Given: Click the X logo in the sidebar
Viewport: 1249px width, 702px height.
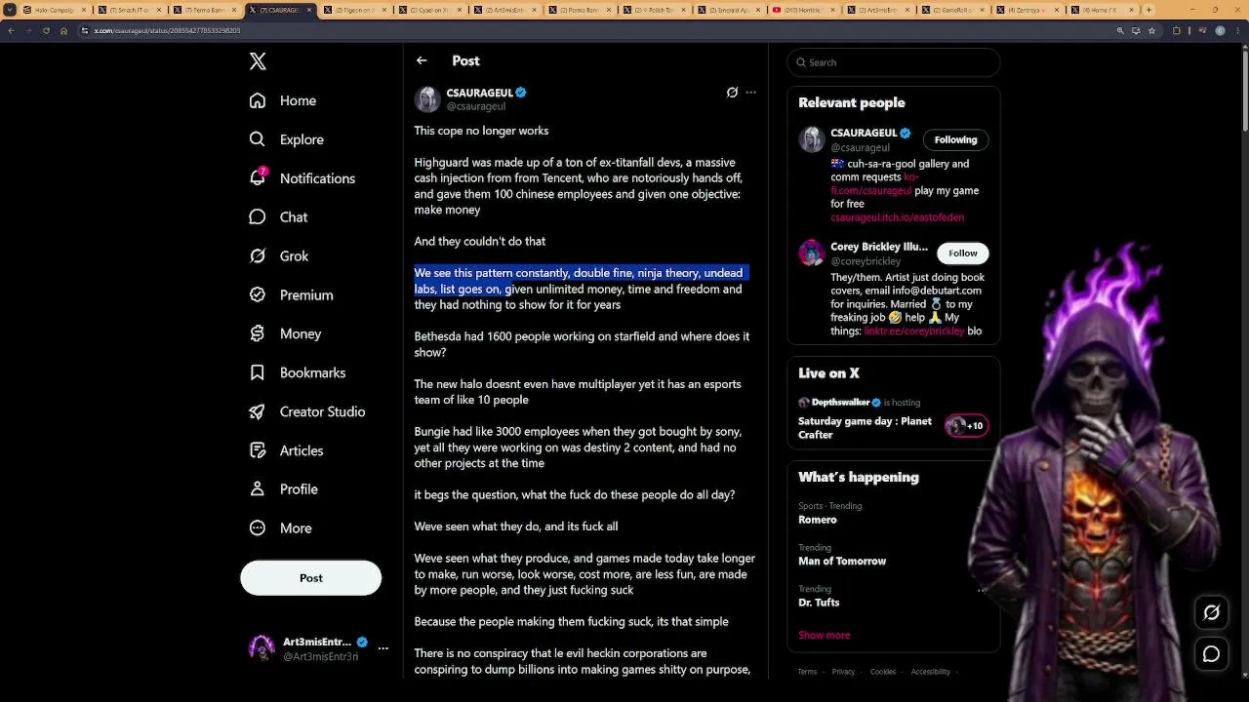Looking at the screenshot, I should 258,61.
